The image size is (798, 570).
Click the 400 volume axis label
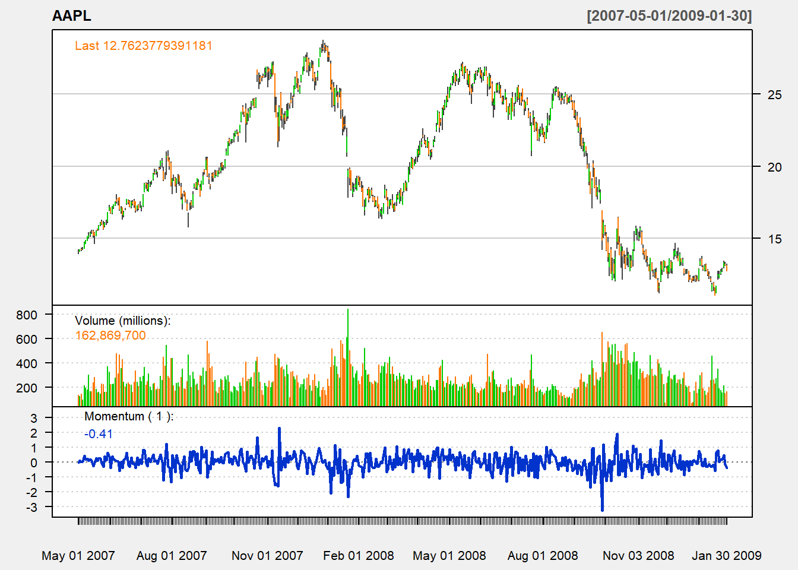tap(27, 363)
